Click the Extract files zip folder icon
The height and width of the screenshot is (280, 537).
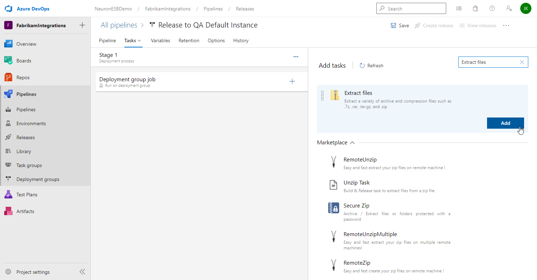click(x=335, y=95)
